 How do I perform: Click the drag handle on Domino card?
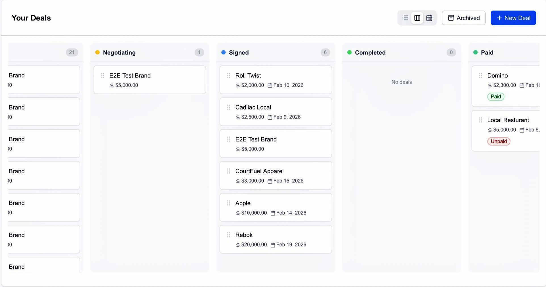[x=480, y=75]
